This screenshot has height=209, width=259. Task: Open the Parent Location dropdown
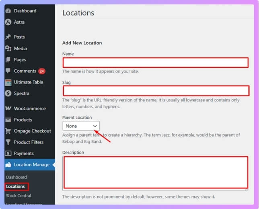pos(81,126)
